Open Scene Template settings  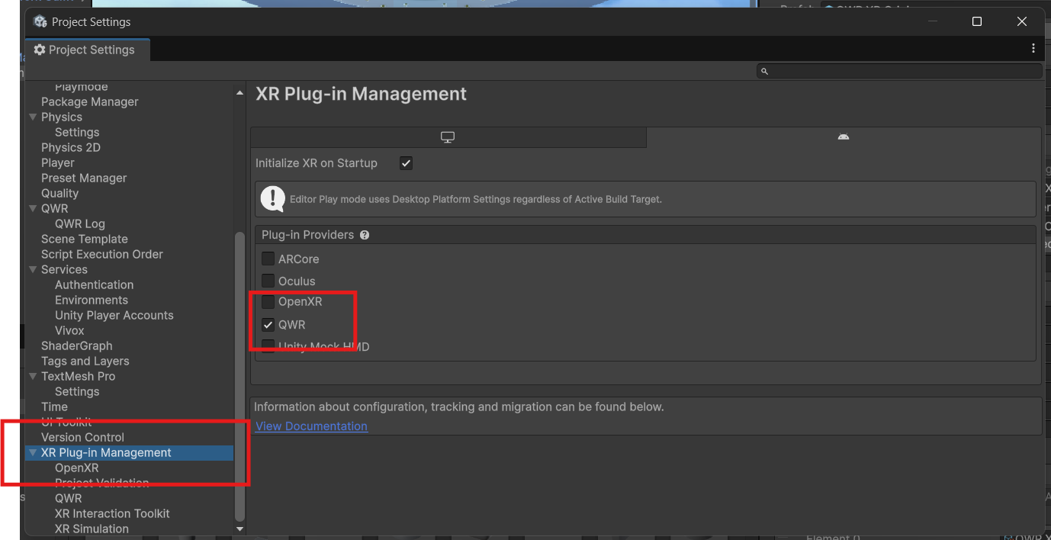85,239
